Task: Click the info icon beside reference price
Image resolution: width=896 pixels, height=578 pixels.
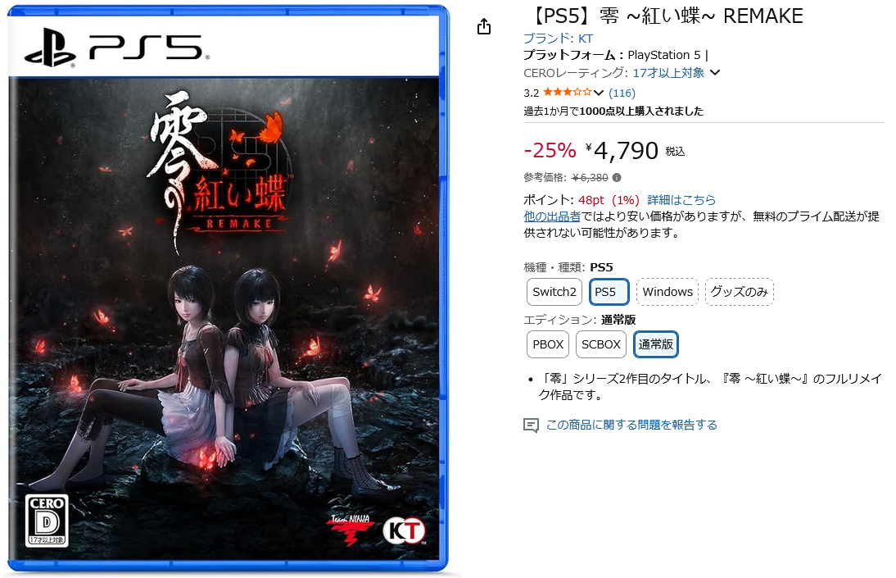Action: (x=617, y=177)
